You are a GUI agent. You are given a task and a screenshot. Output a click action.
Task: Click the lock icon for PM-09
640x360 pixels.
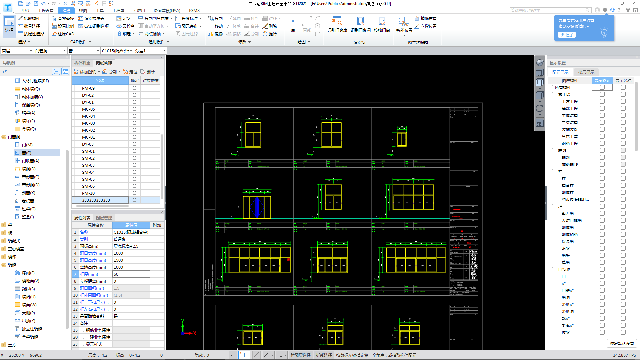click(134, 88)
